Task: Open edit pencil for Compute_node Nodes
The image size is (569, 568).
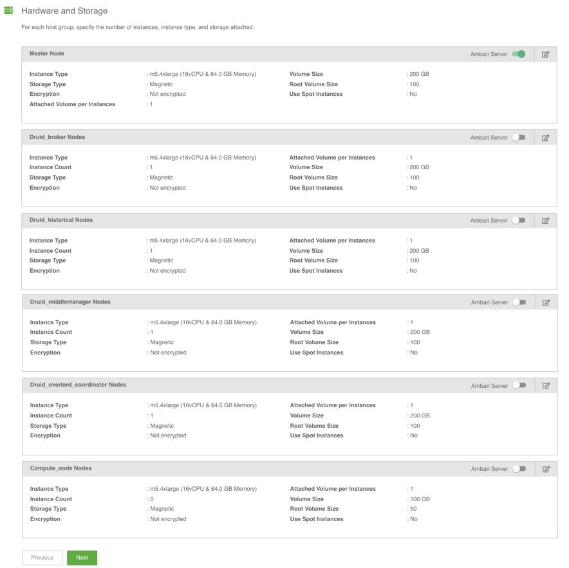Action: coord(546,469)
